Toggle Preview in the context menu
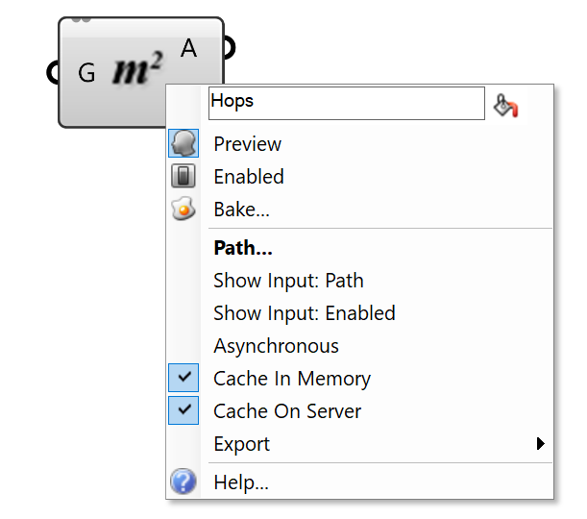The width and height of the screenshot is (587, 519). (248, 144)
